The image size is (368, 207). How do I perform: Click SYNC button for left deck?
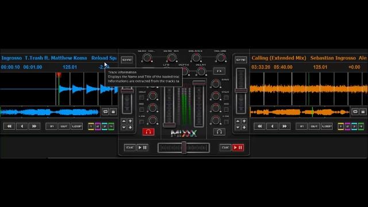pyautogui.click(x=127, y=60)
